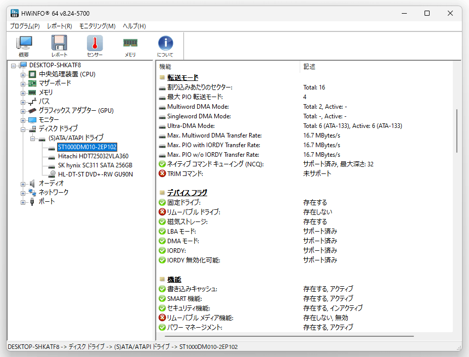Open the 概要 summary toolbar icon
469x357 pixels.
tap(24, 46)
